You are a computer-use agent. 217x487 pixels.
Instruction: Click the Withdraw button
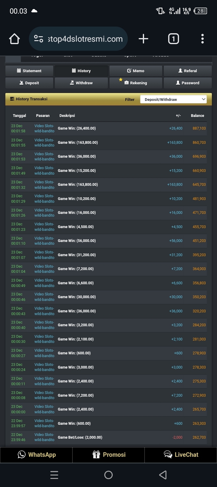point(81,83)
